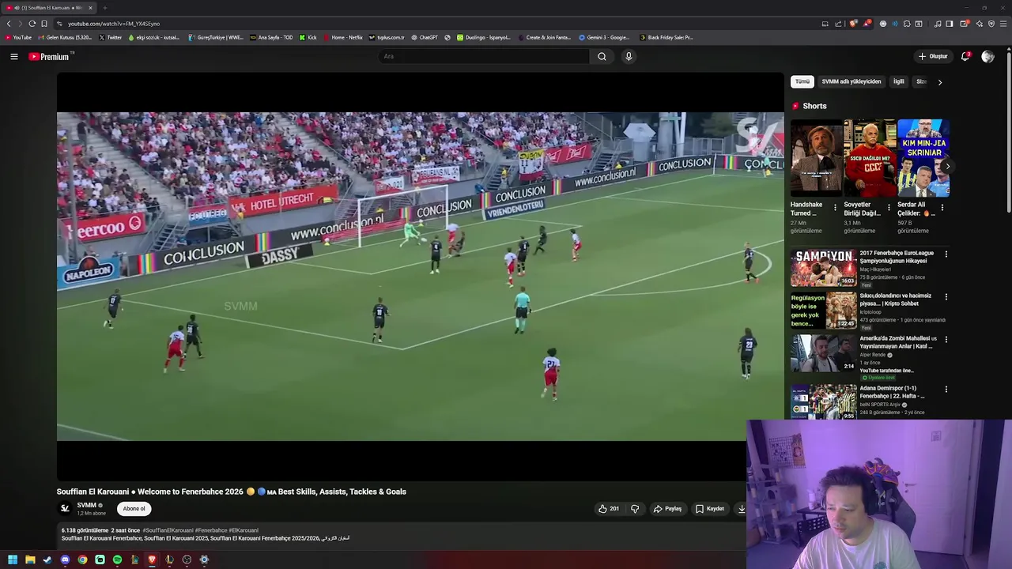This screenshot has width=1012, height=569.
Task: Open the account avatar menu
Action: tap(987, 56)
